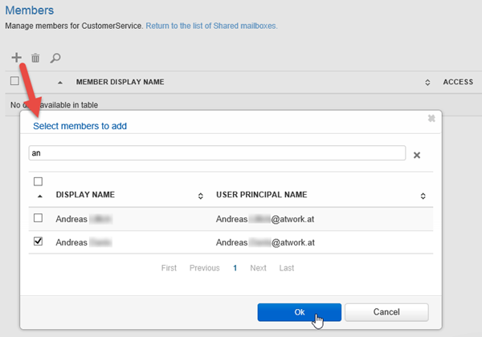Click Last in the pagination

(x=287, y=268)
